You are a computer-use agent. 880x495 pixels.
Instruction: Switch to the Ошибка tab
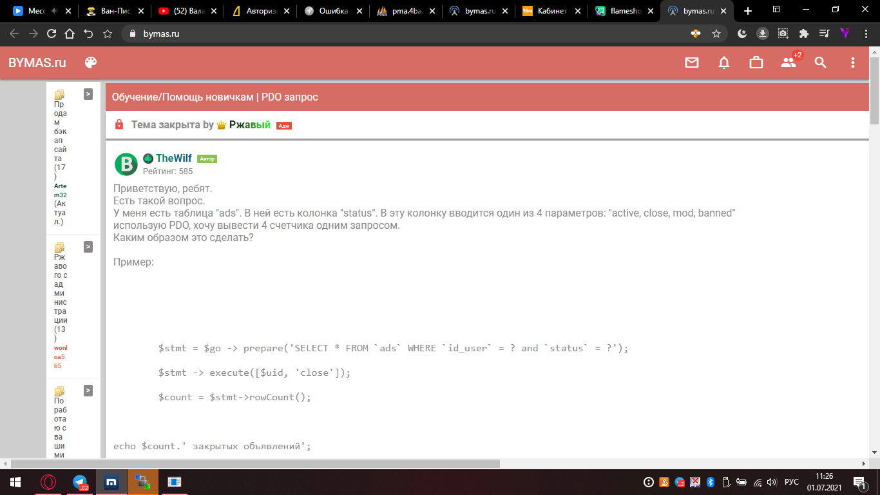click(334, 11)
